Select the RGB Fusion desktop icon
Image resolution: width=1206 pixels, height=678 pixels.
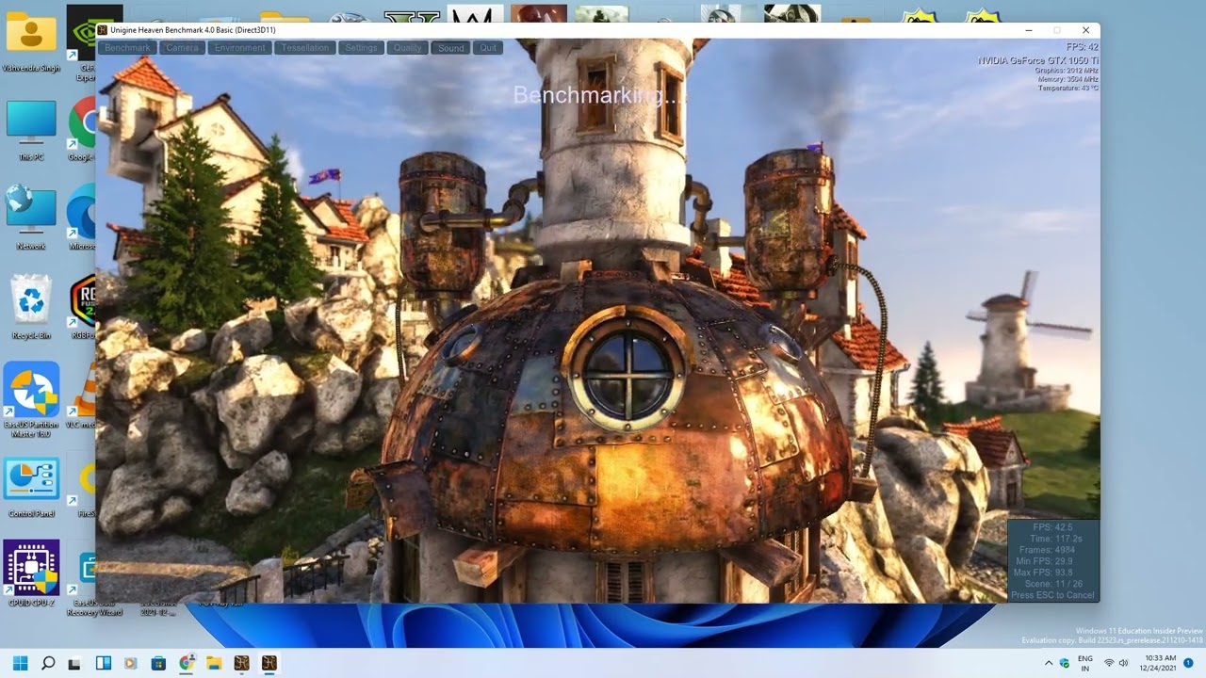tap(81, 307)
